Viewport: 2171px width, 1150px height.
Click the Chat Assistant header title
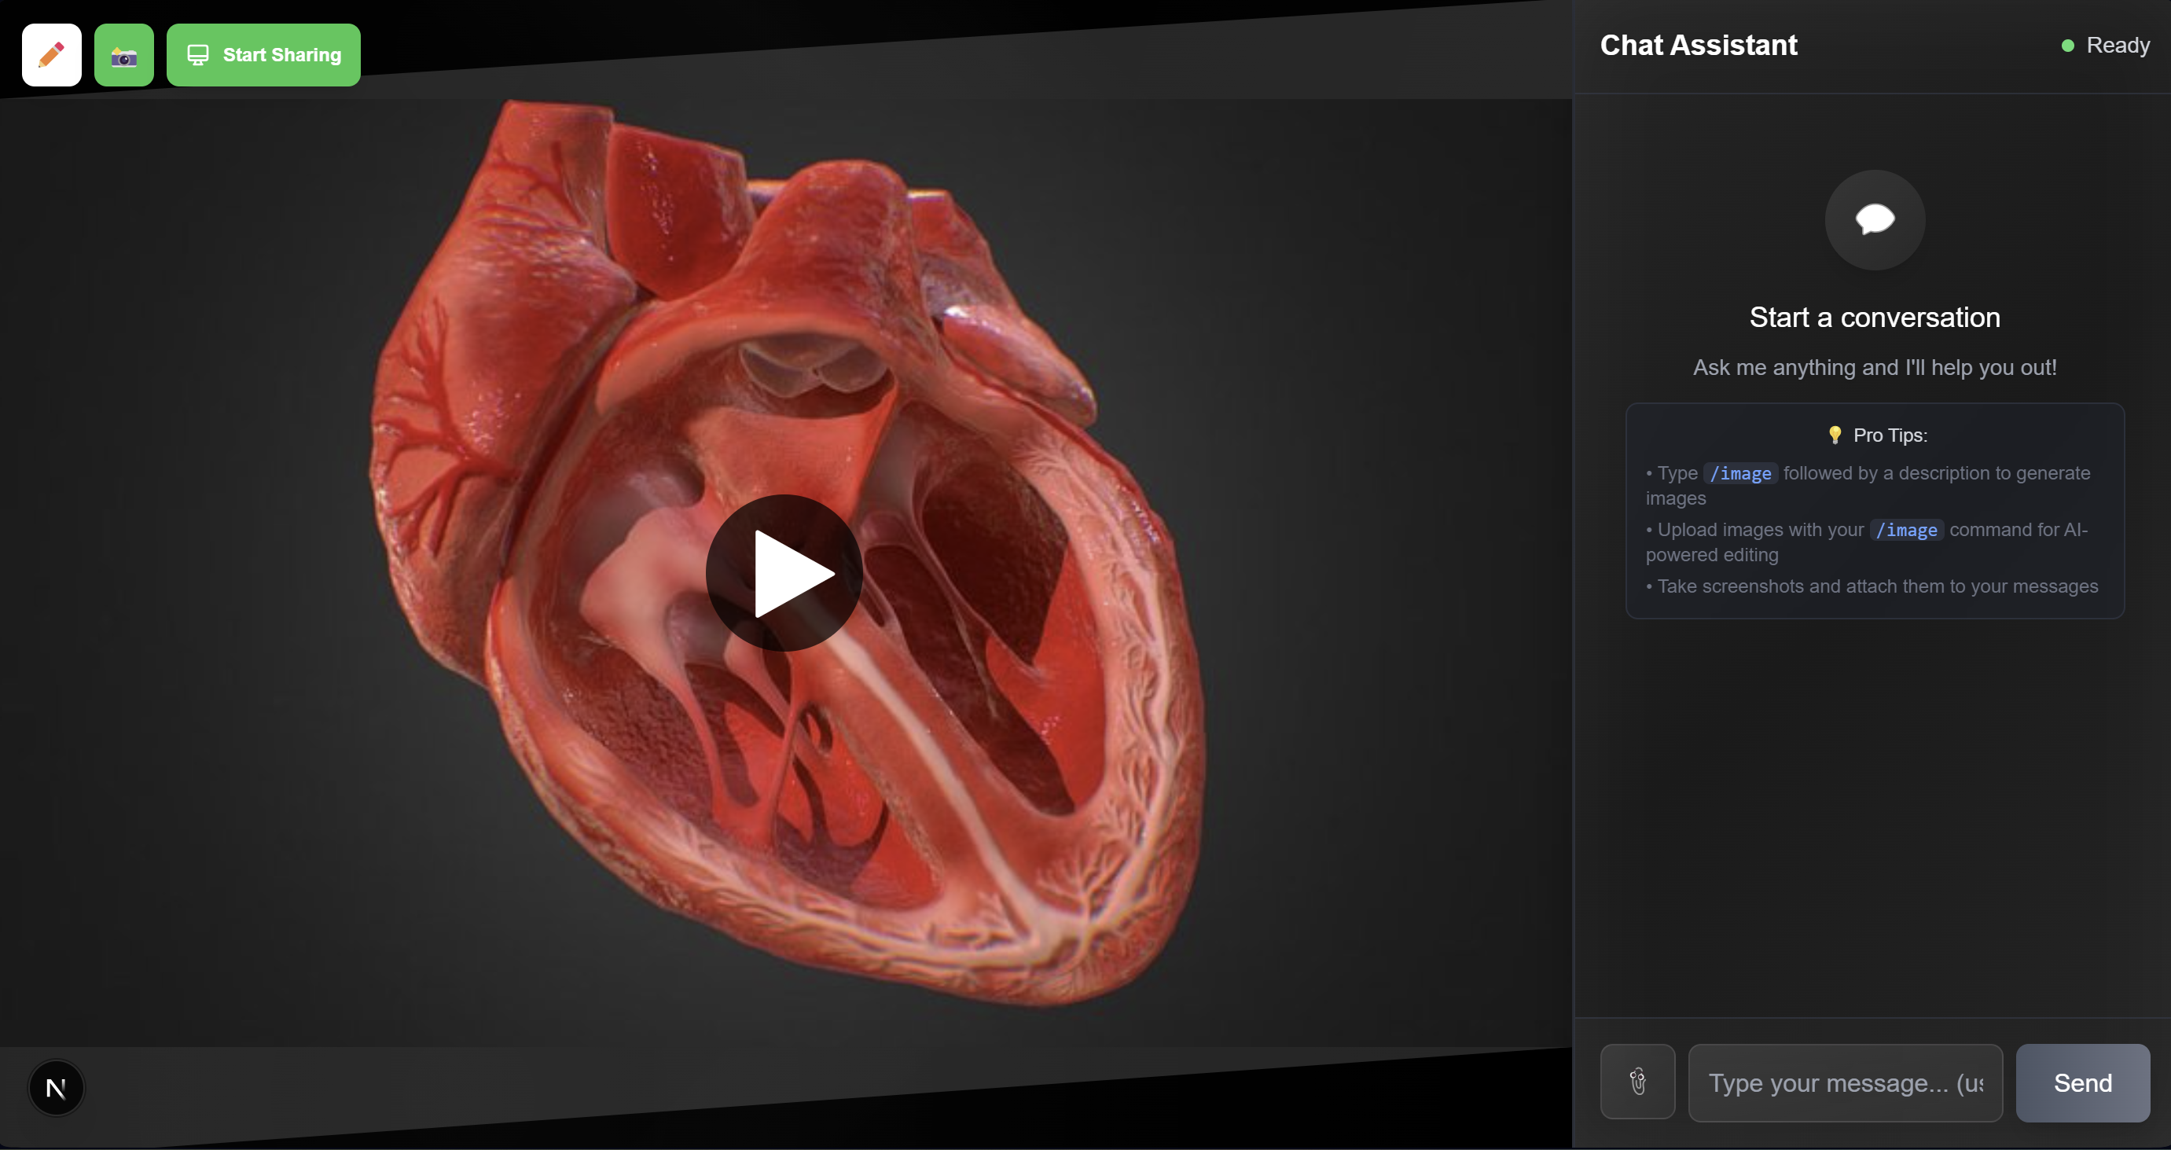click(1698, 46)
